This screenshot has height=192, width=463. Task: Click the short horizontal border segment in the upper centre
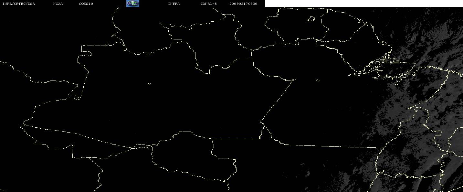[x=244, y=59]
